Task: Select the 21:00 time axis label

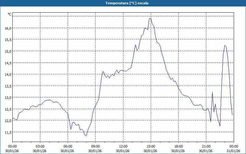Action: click(x=206, y=146)
